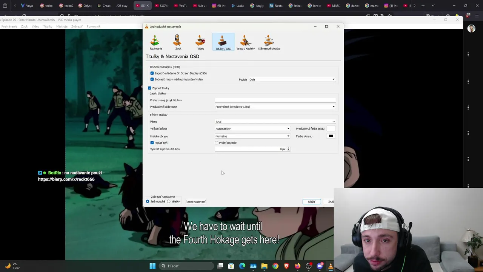Click the Reset nastavení button
Viewport: 483px width, 272px height.
click(195, 202)
